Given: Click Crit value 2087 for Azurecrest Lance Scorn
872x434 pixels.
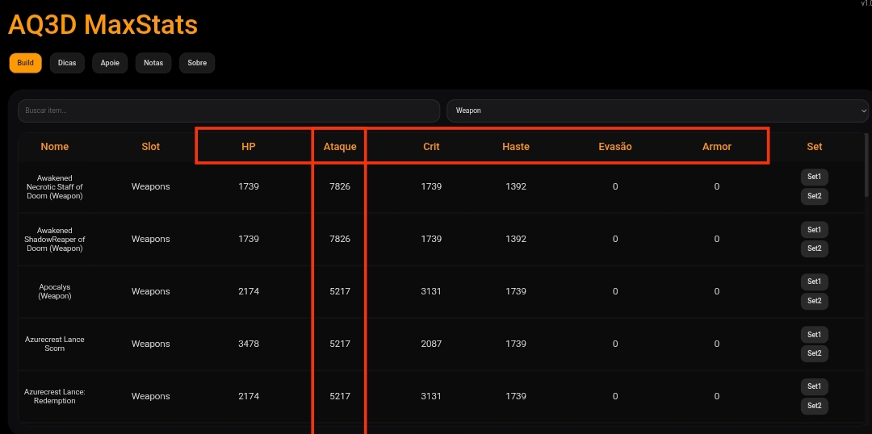Looking at the screenshot, I should (431, 344).
